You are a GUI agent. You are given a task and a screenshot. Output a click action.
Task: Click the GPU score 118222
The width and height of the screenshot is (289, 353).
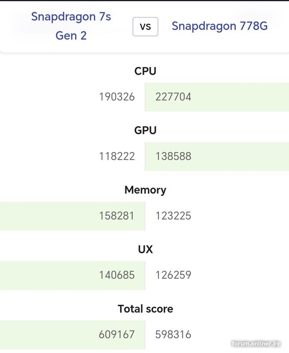click(117, 156)
